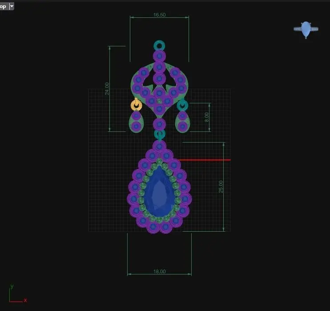Select the 16.50 width dimension text
330x311 pixels.
pos(159,15)
